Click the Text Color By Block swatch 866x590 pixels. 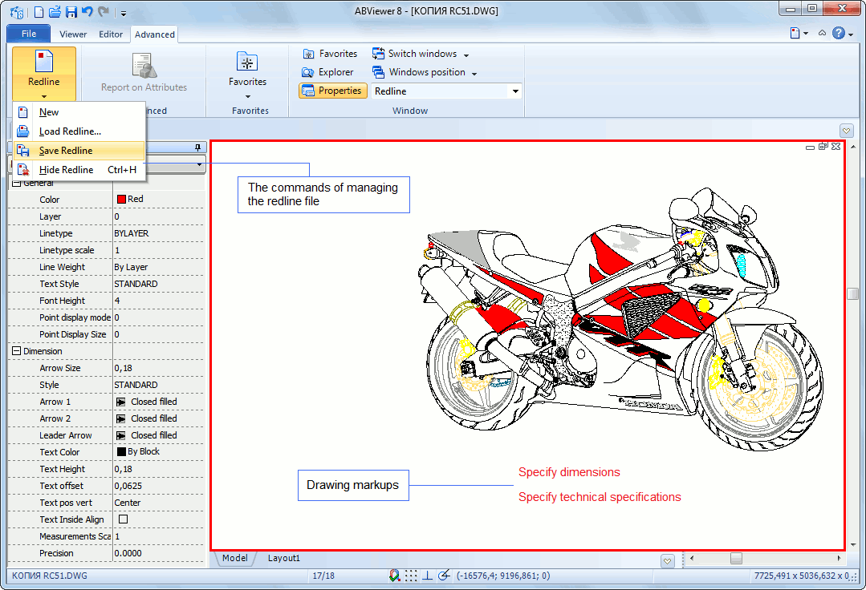[x=121, y=451]
